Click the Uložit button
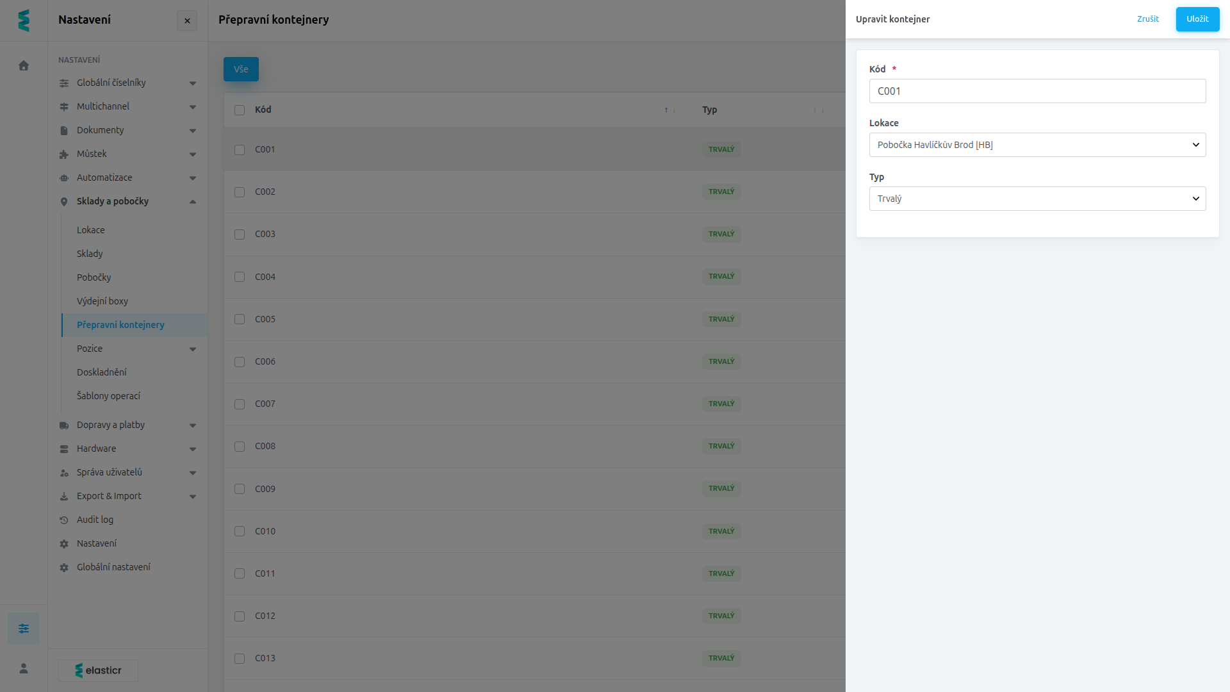This screenshot has height=692, width=1230. (1197, 19)
